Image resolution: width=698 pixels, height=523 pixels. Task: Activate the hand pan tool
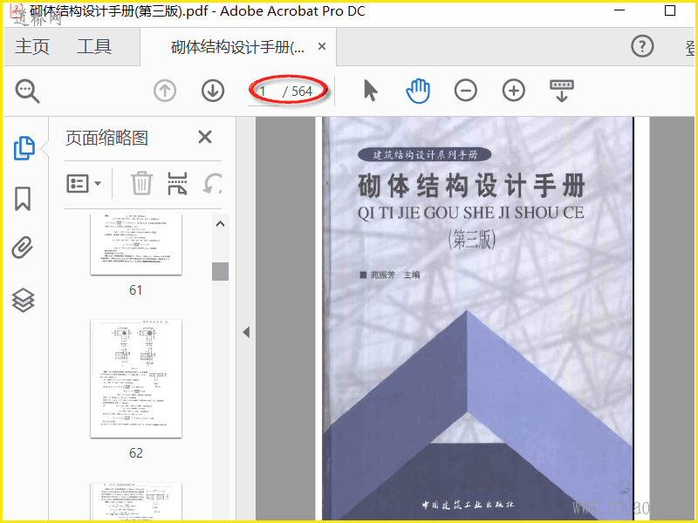[418, 91]
